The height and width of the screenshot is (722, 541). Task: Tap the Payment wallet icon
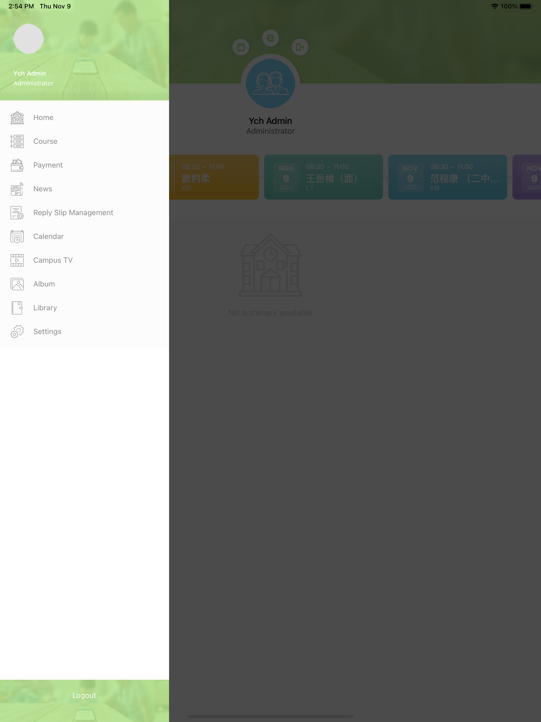[x=17, y=165]
